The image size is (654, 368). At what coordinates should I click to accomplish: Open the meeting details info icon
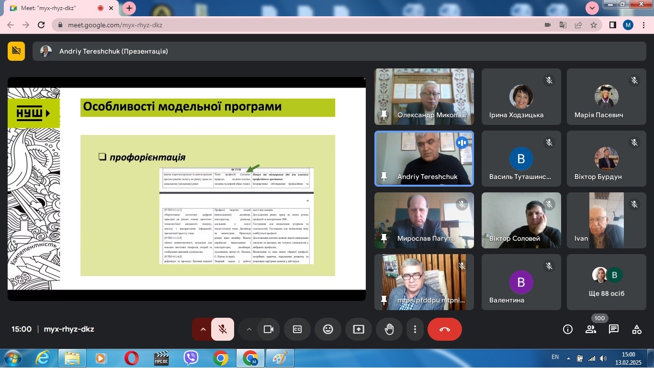(568, 329)
